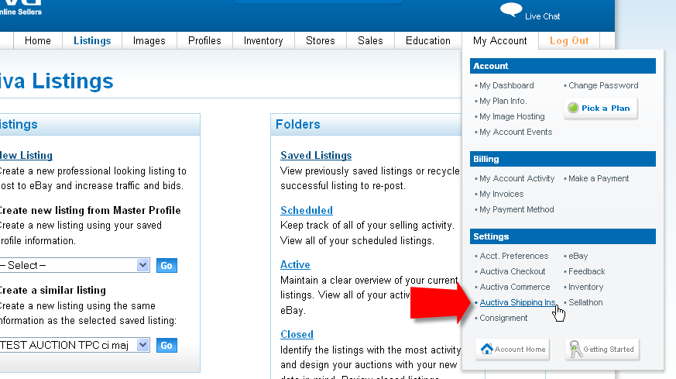The image size is (676, 379).
Task: Open the Saved Listings folder link
Action: (x=316, y=156)
